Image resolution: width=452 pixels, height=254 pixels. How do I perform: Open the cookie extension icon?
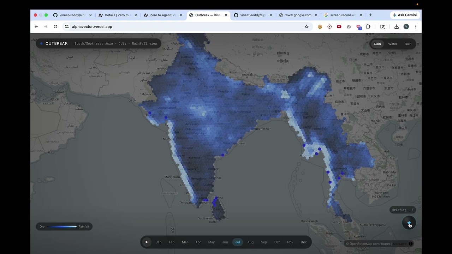[x=320, y=26]
